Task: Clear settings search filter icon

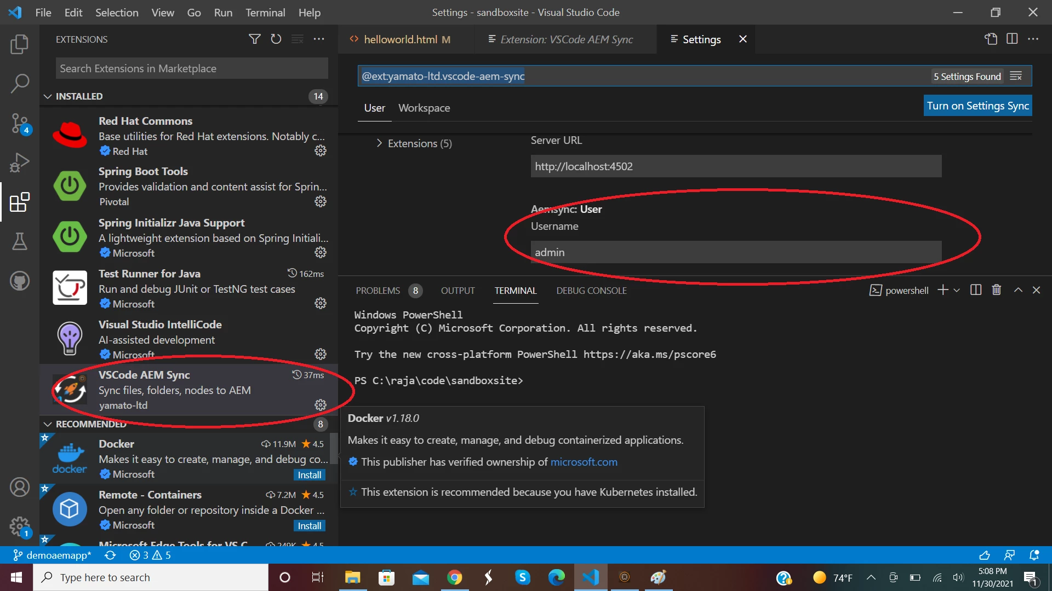Action: pos(1016,76)
